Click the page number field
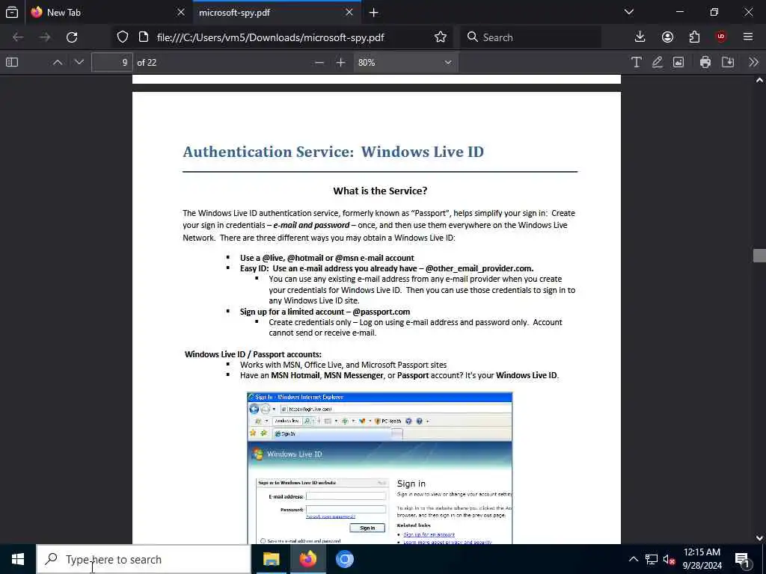 (x=112, y=63)
